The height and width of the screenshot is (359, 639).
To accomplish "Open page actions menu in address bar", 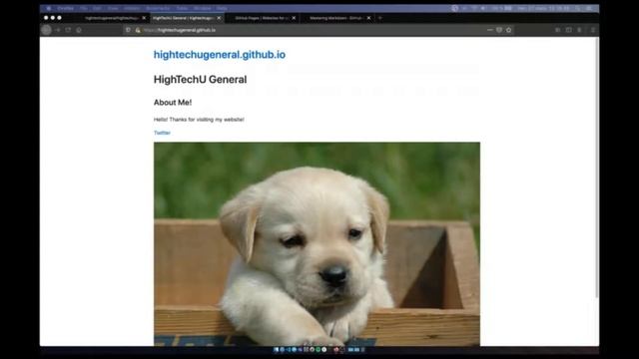I will click(x=490, y=30).
